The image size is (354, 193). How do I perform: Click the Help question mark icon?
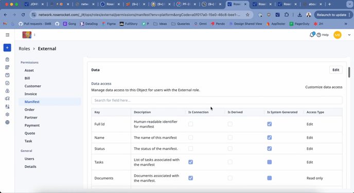[x=319, y=35]
